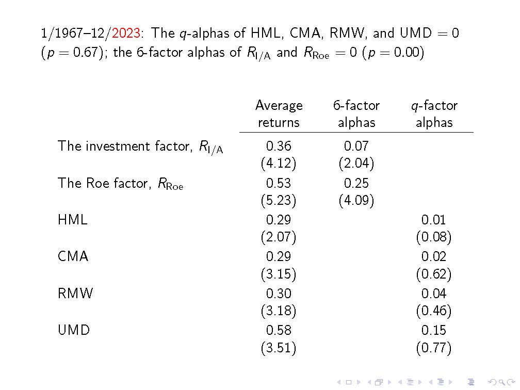Click the Average returns column header
Viewport: 520px width, 390px height.
(x=279, y=114)
